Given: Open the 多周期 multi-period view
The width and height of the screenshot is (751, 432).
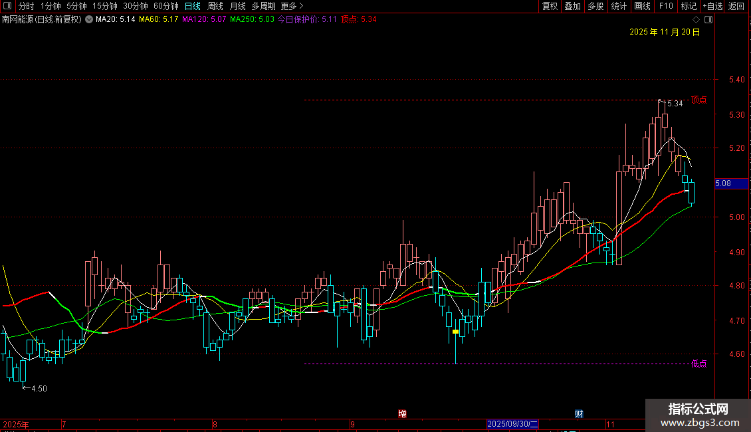Looking at the screenshot, I should pos(263,6).
